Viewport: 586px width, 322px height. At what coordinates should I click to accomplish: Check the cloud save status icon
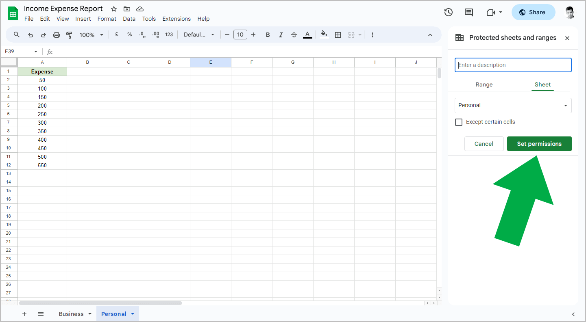point(139,9)
